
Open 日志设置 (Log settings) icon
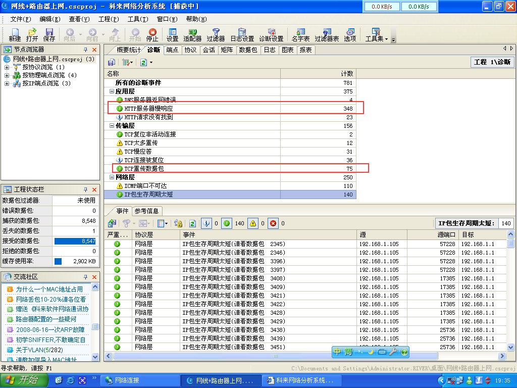tap(242, 34)
